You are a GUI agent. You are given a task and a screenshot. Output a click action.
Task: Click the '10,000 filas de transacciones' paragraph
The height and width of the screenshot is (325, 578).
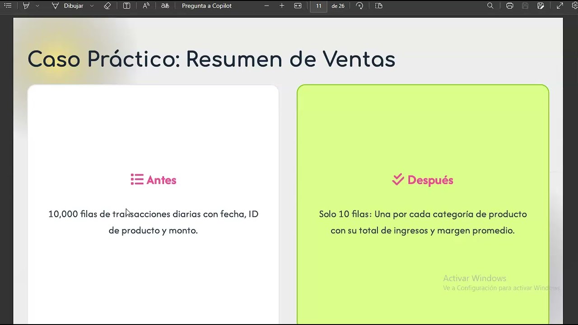click(x=153, y=222)
